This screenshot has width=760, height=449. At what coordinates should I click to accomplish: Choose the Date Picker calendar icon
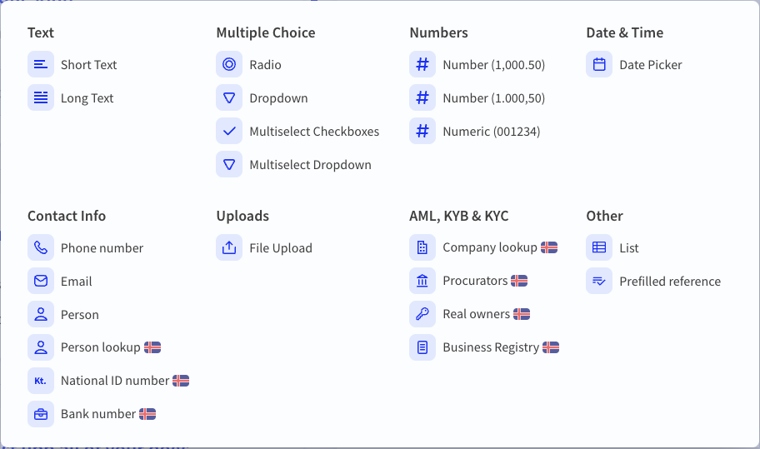pos(598,65)
